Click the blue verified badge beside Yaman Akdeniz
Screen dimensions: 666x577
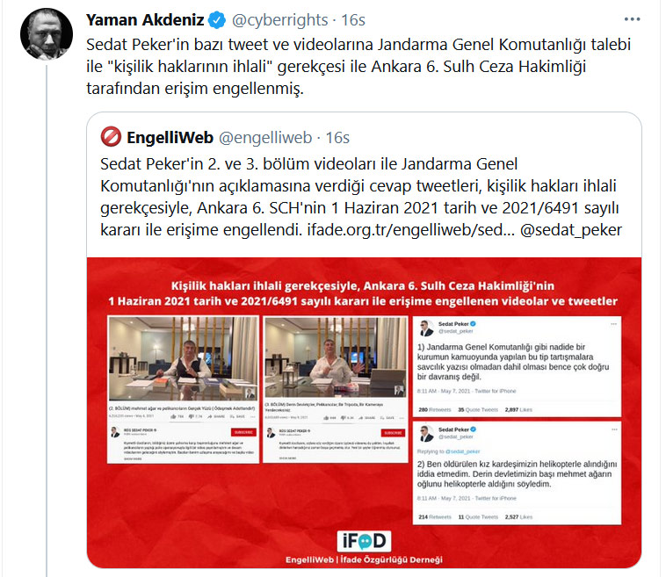[217, 20]
